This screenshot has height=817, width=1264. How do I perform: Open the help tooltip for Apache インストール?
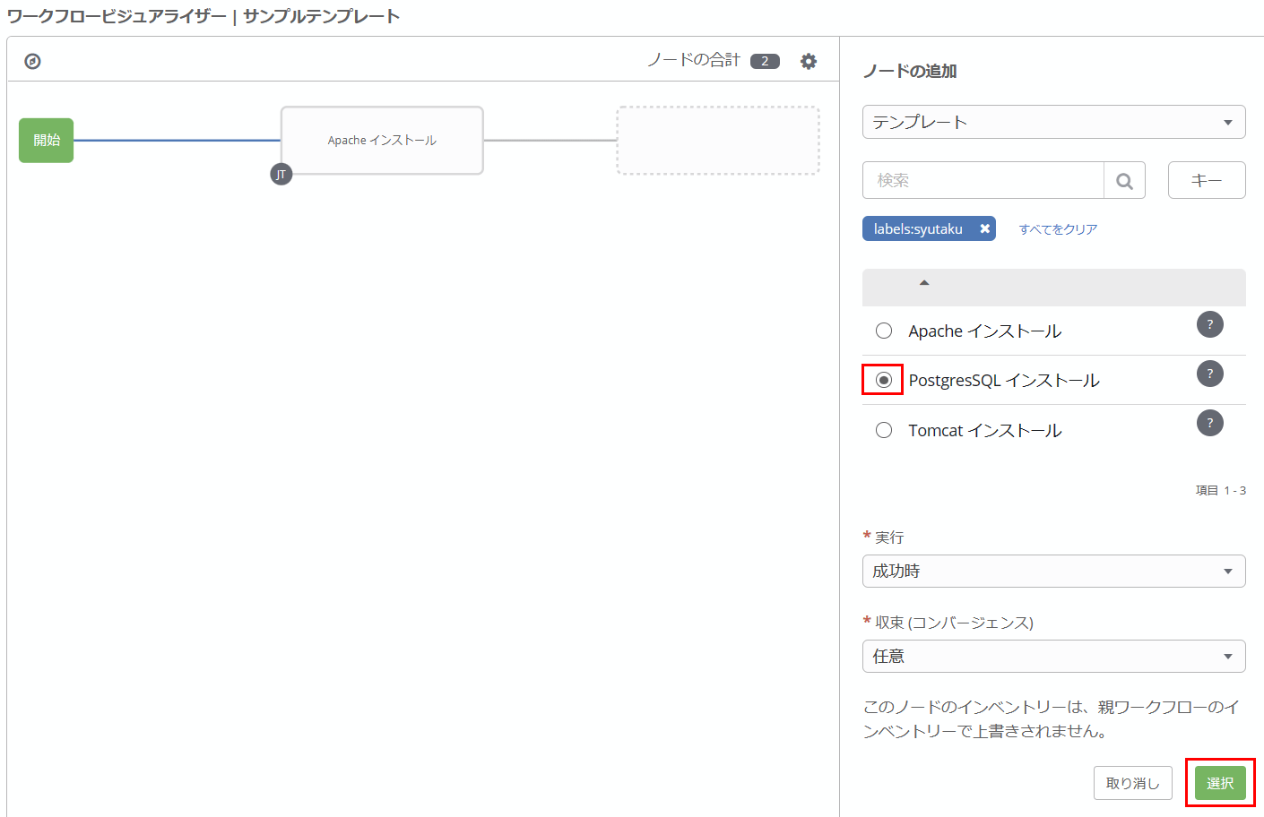click(x=1209, y=324)
